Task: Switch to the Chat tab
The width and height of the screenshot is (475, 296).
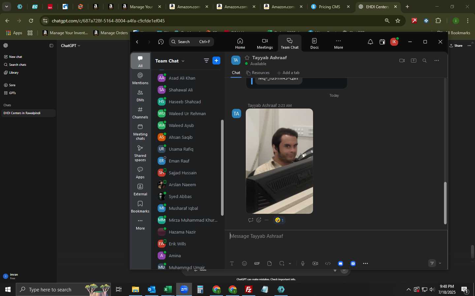Action: pos(236,73)
